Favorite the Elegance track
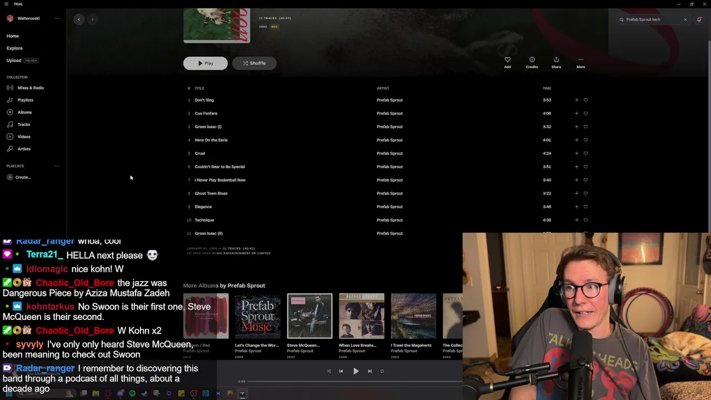This screenshot has height=400, width=711. coord(585,207)
